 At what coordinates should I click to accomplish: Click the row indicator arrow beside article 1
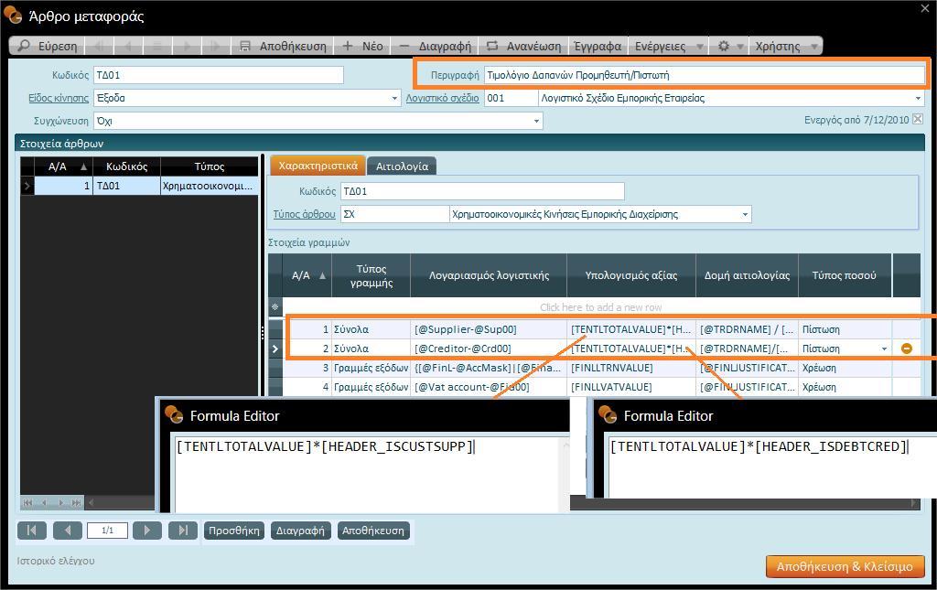pos(27,186)
